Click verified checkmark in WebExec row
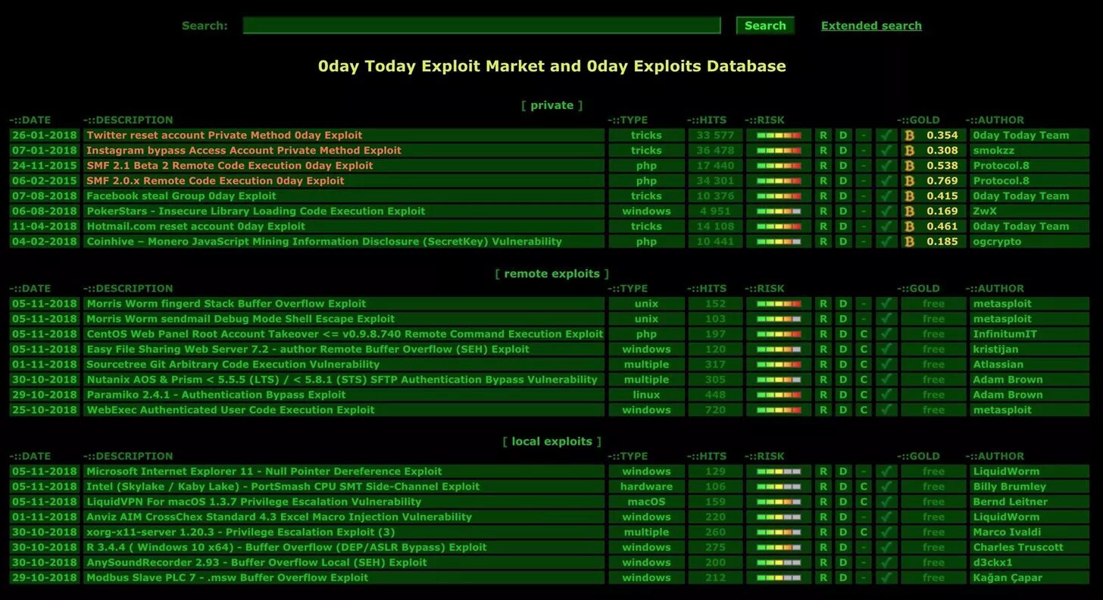The width and height of the screenshot is (1103, 600). pyautogui.click(x=886, y=410)
